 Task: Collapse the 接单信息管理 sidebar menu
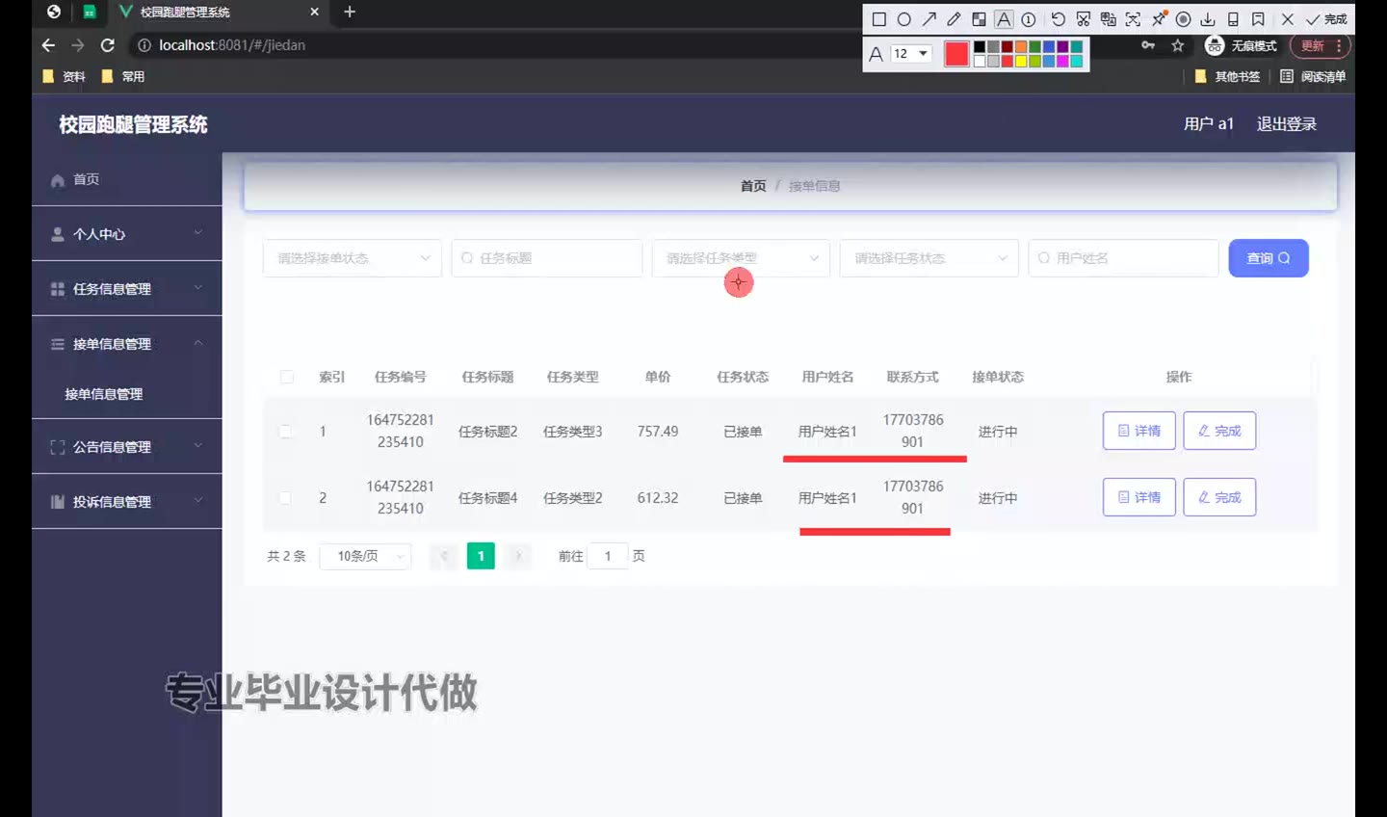click(x=127, y=344)
